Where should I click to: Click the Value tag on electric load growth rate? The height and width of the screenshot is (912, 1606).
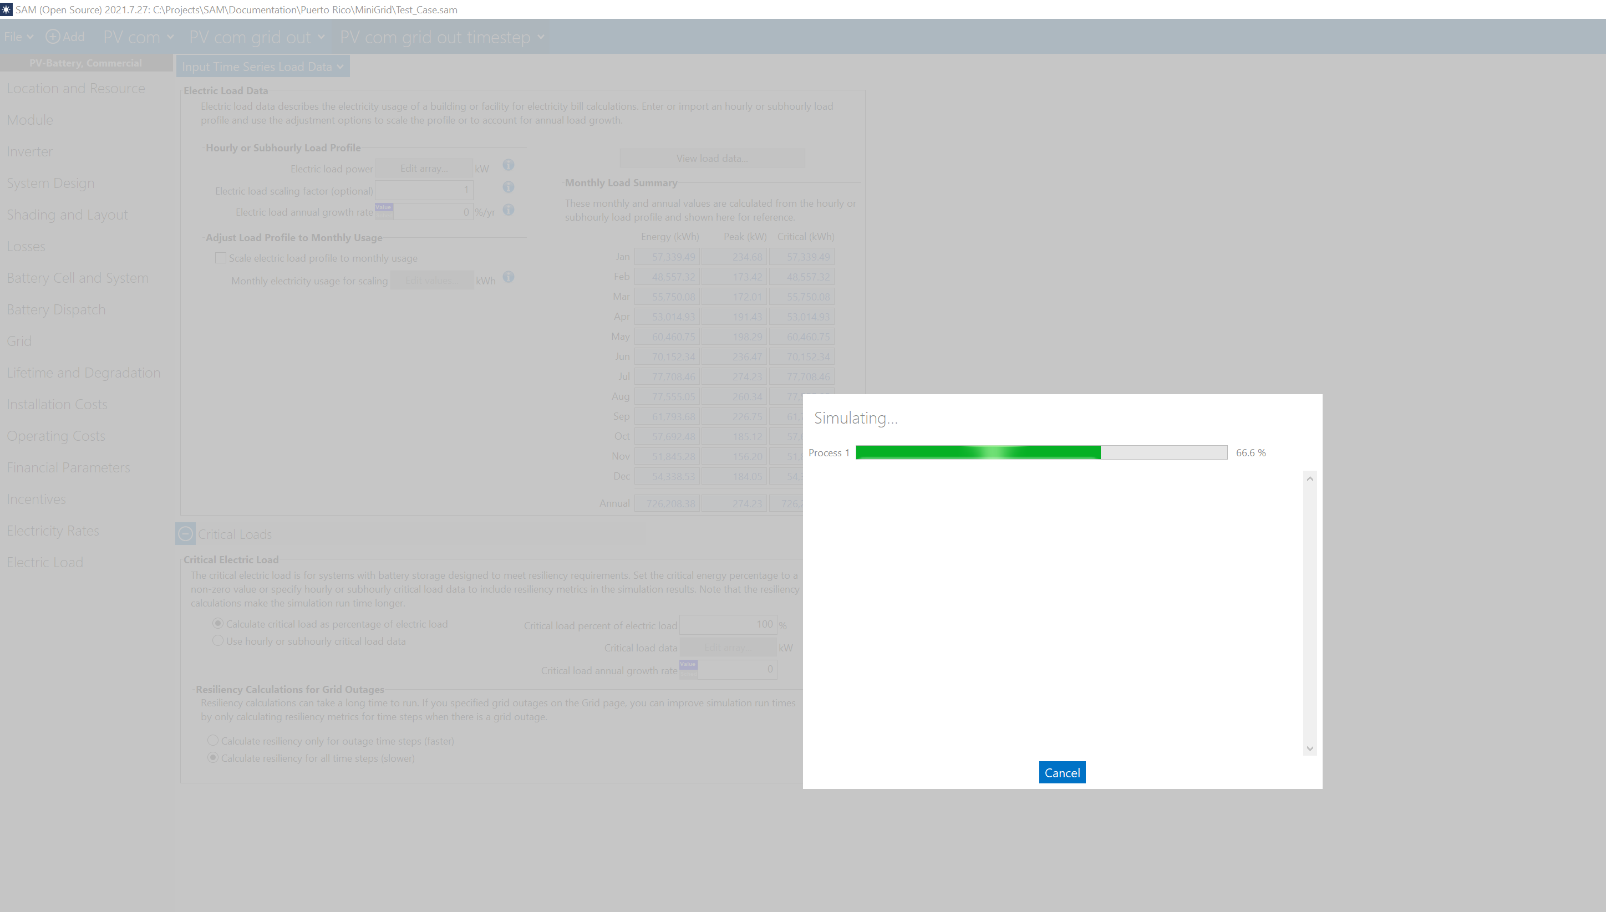(x=383, y=207)
